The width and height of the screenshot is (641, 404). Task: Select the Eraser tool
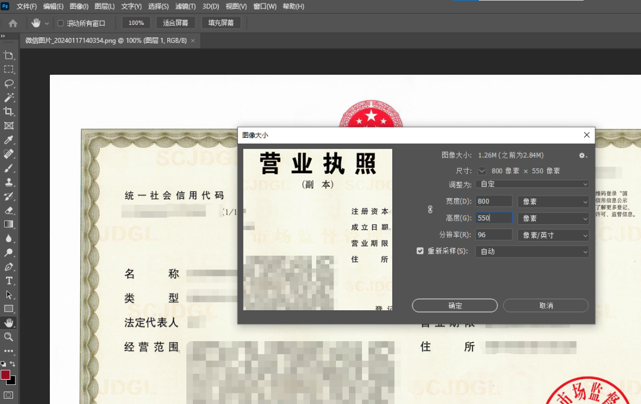[x=7, y=211]
